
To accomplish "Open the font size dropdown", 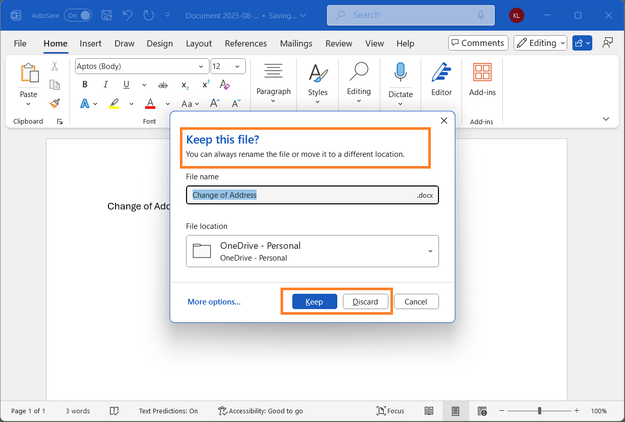I will coord(237,66).
